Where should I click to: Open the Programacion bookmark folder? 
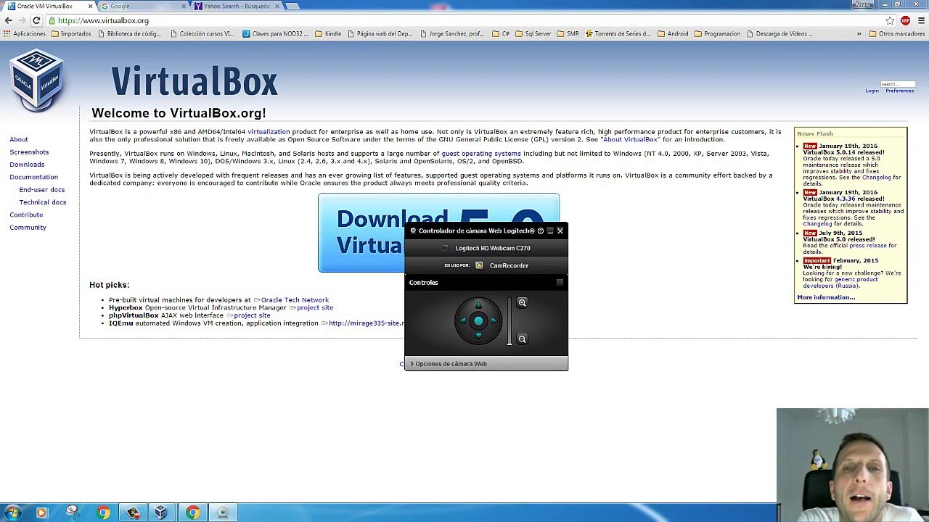[717, 33]
